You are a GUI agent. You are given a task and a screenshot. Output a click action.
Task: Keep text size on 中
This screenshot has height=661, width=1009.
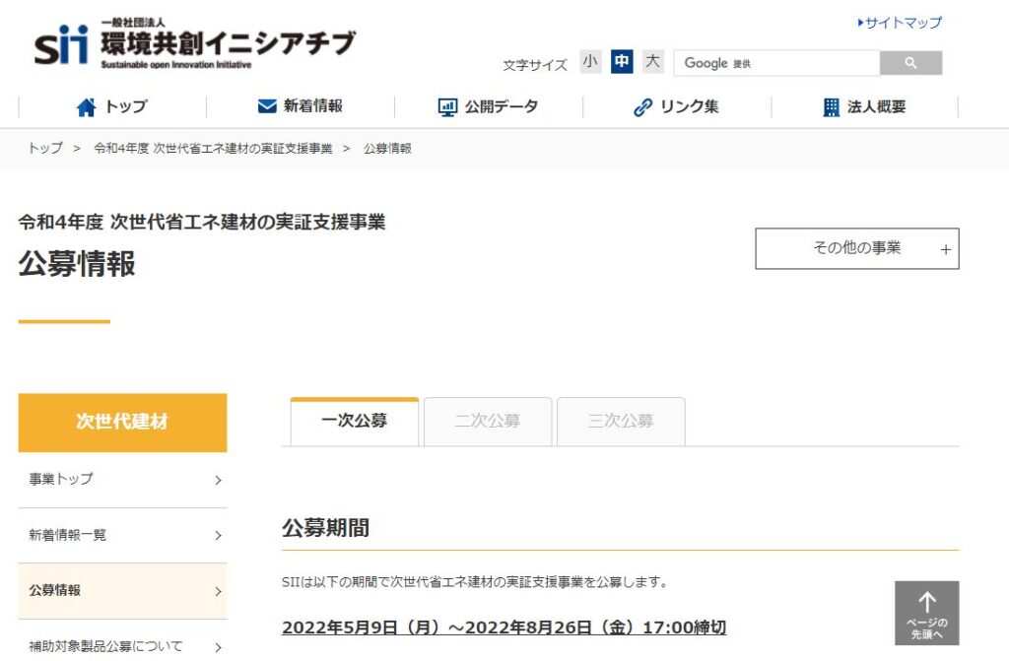(622, 61)
